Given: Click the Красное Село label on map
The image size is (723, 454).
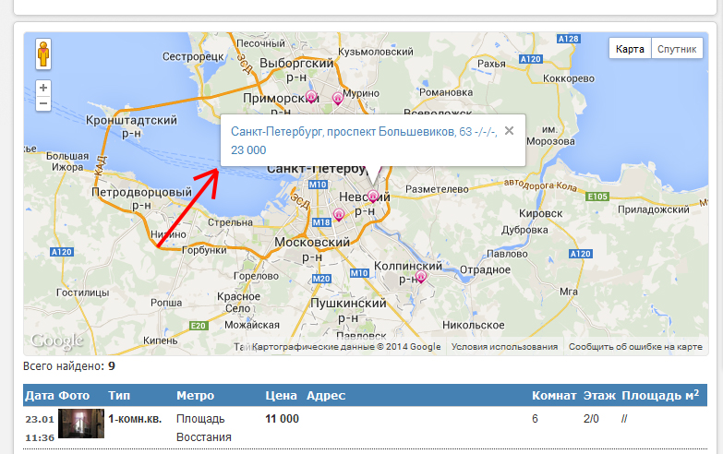Looking at the screenshot, I should pyautogui.click(x=238, y=303).
